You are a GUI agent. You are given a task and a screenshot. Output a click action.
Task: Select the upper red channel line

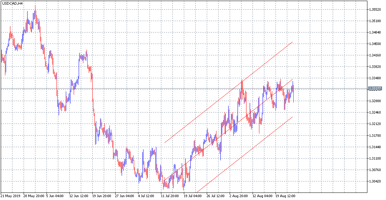point(229,92)
